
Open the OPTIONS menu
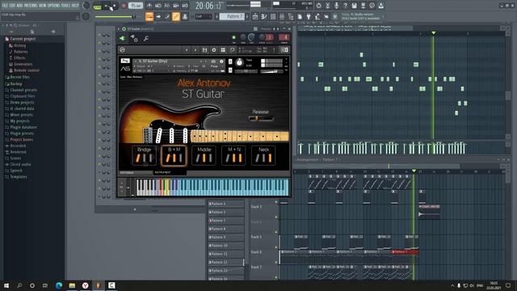click(54, 6)
